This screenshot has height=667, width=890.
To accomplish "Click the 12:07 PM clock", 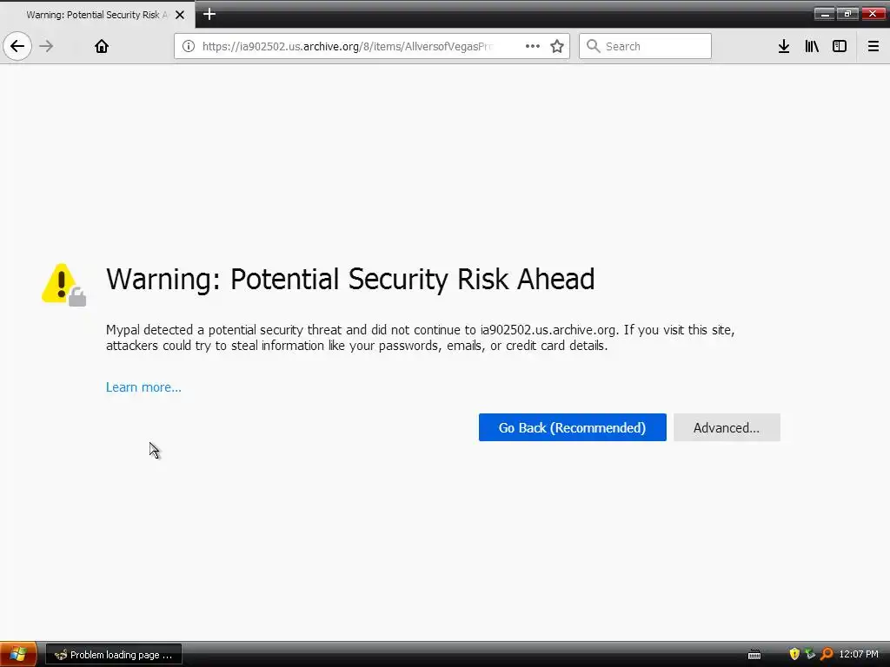I will coord(859,655).
